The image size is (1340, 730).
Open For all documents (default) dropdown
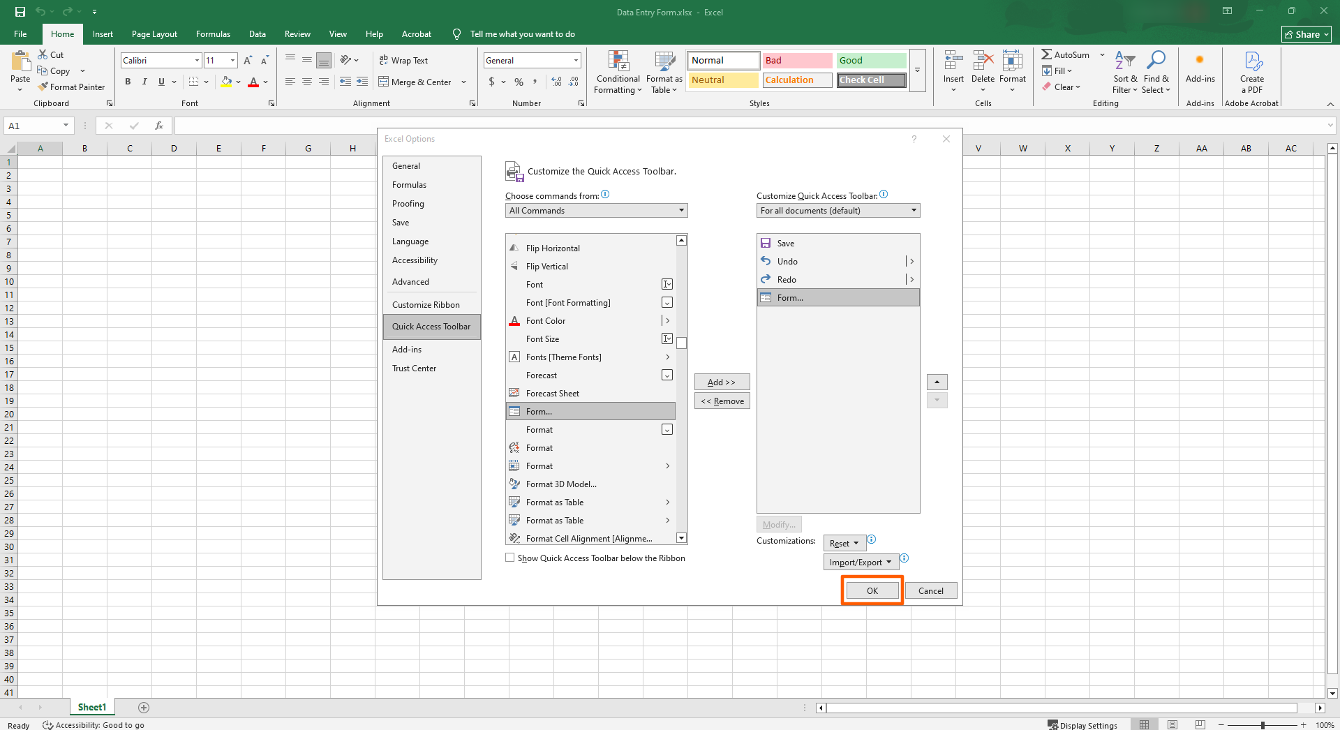[838, 210]
